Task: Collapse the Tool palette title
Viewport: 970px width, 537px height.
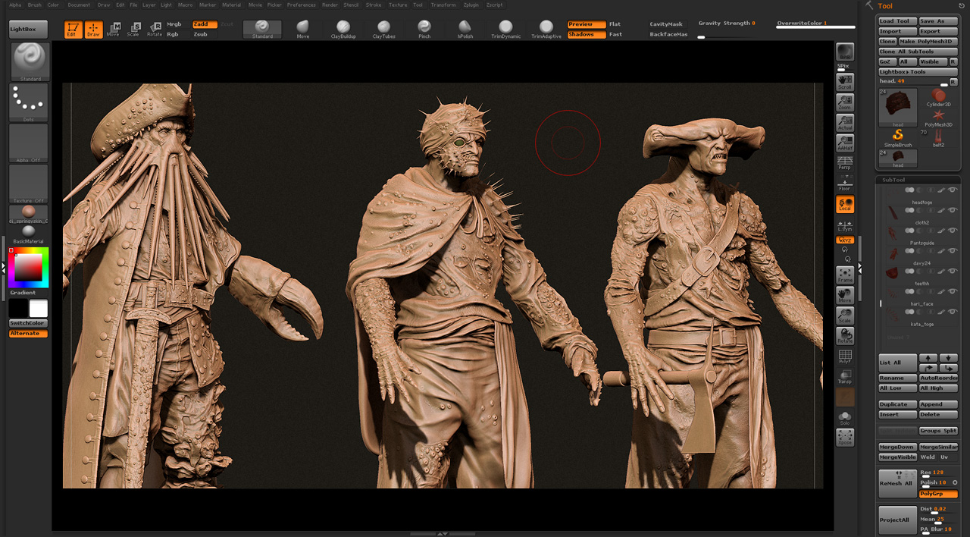Action: tap(885, 6)
